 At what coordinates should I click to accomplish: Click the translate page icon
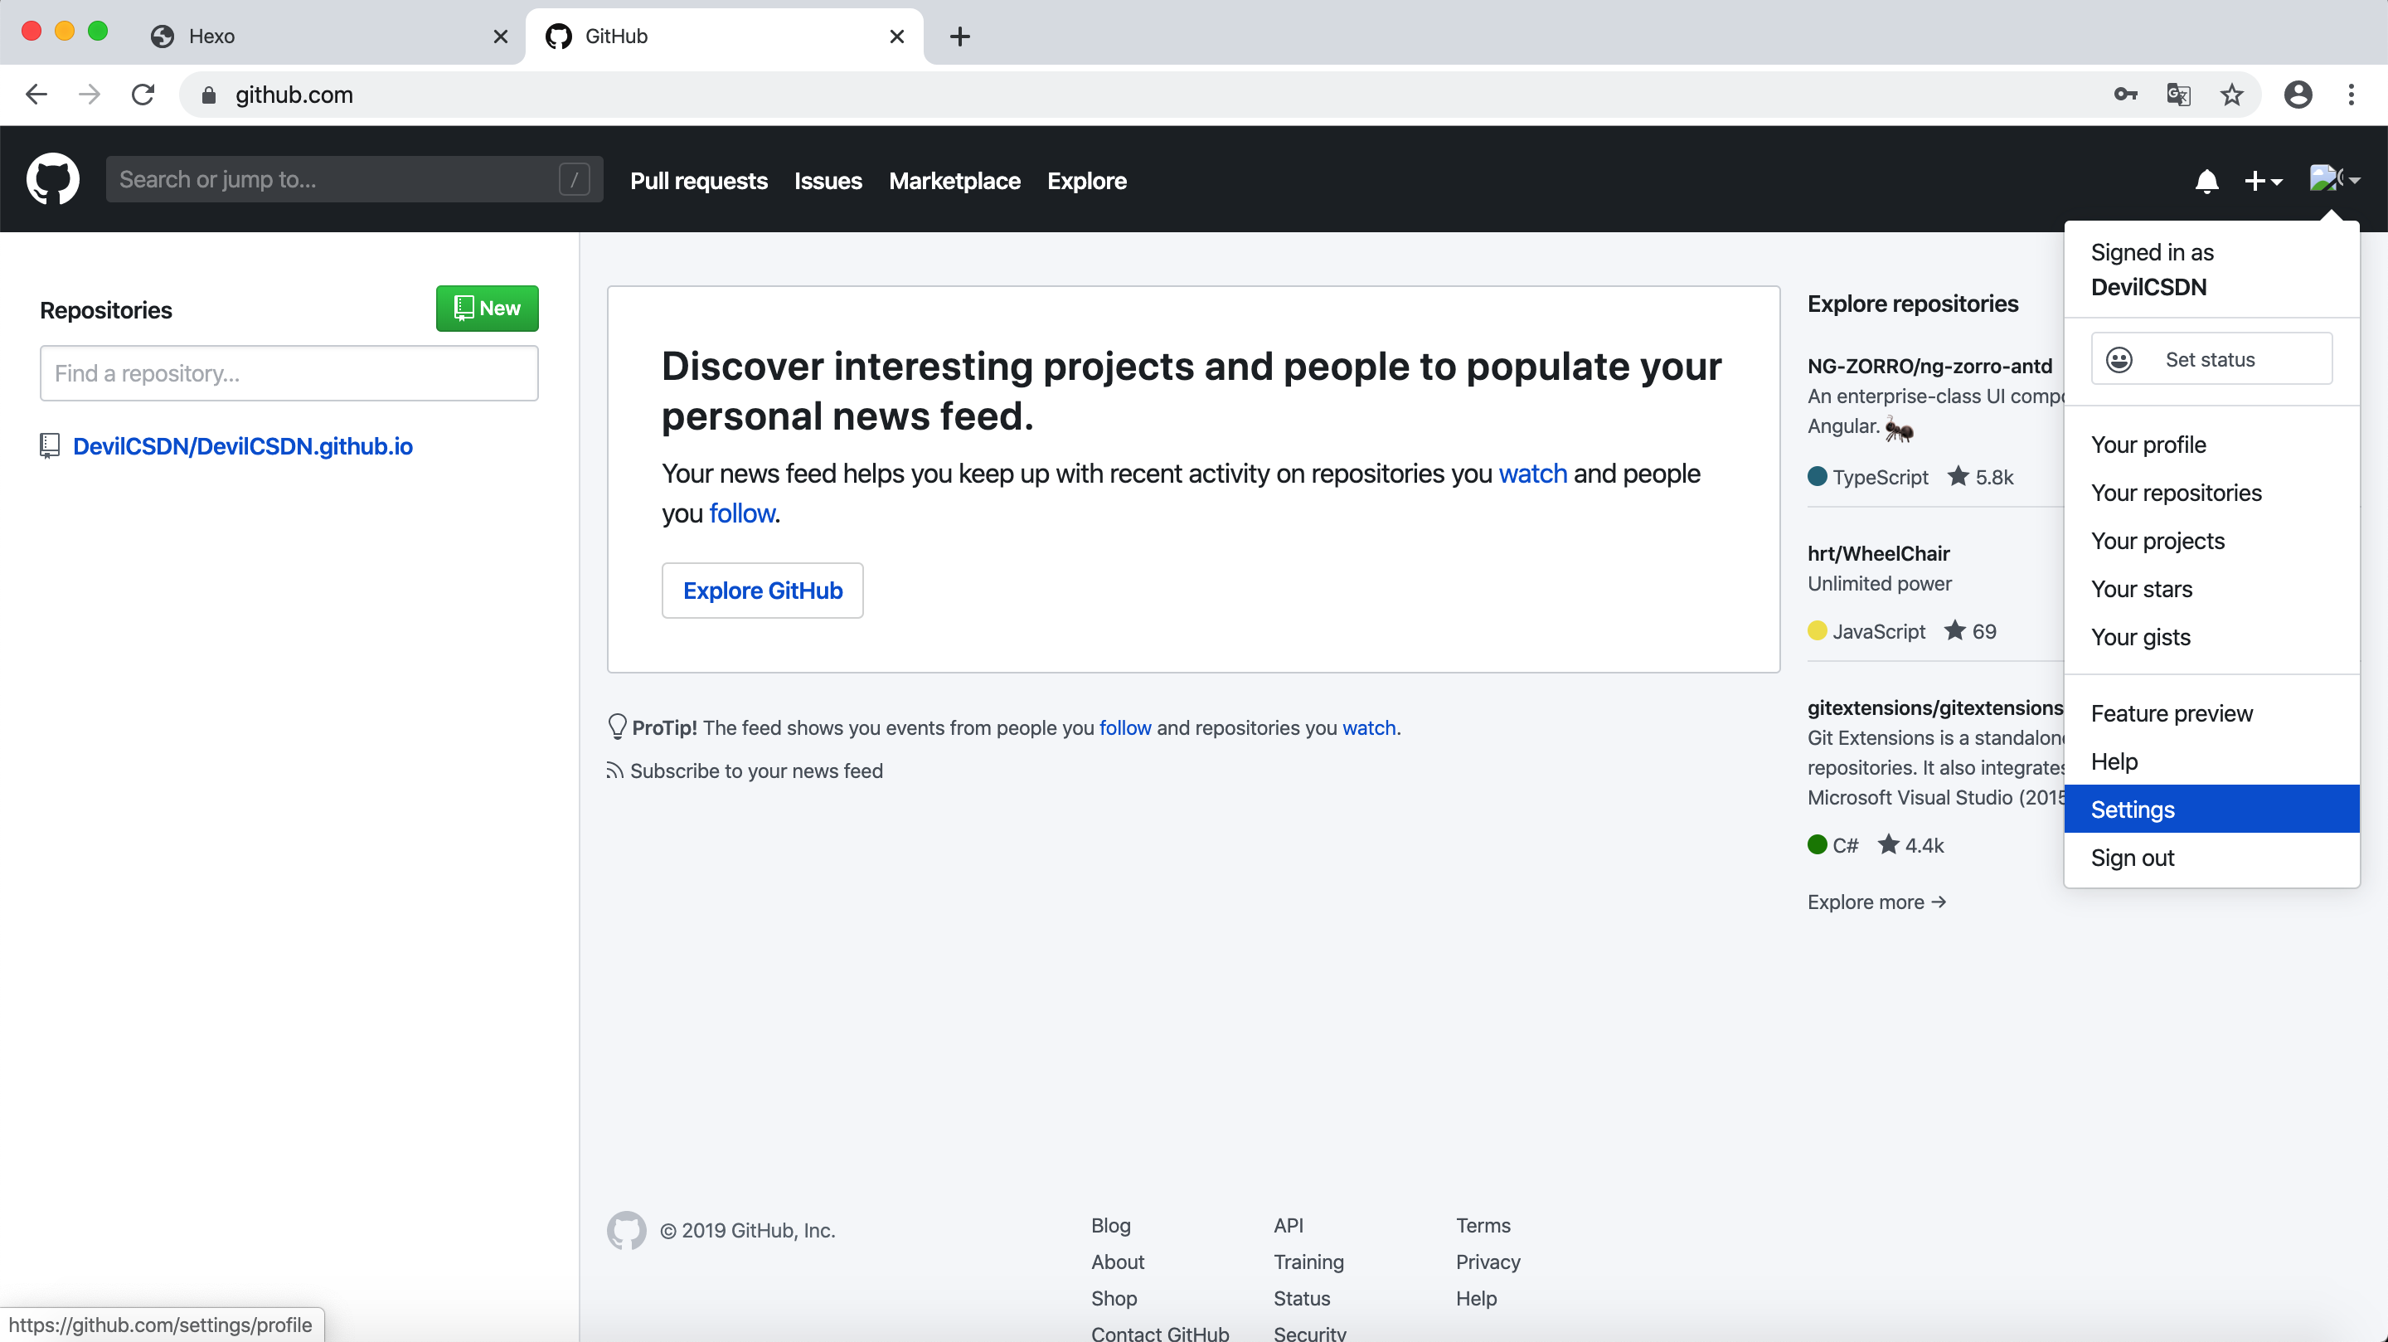point(2177,95)
